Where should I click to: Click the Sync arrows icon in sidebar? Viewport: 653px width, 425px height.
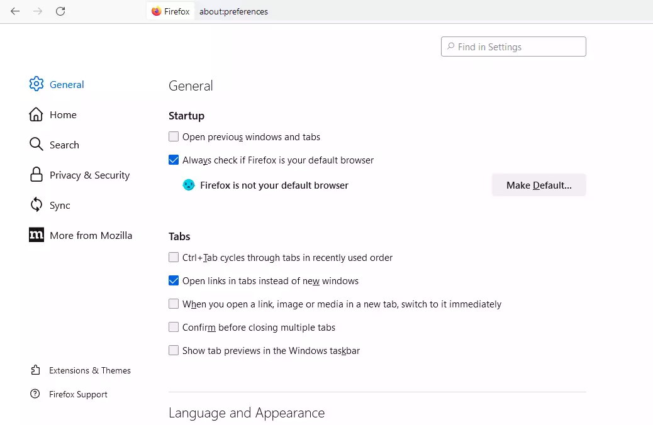tap(36, 205)
